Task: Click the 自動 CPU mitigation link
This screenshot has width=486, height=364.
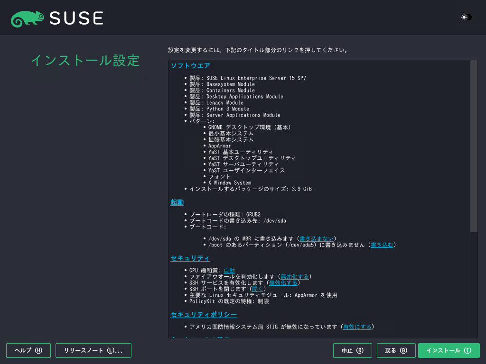Action: point(229,271)
